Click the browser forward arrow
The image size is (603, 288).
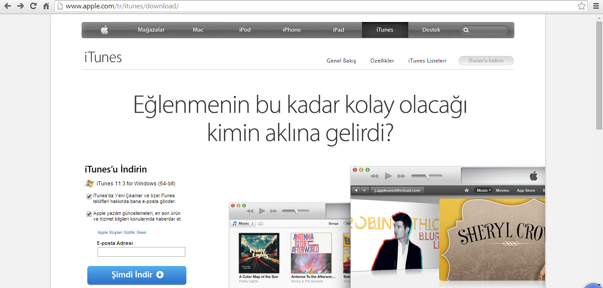(x=20, y=6)
